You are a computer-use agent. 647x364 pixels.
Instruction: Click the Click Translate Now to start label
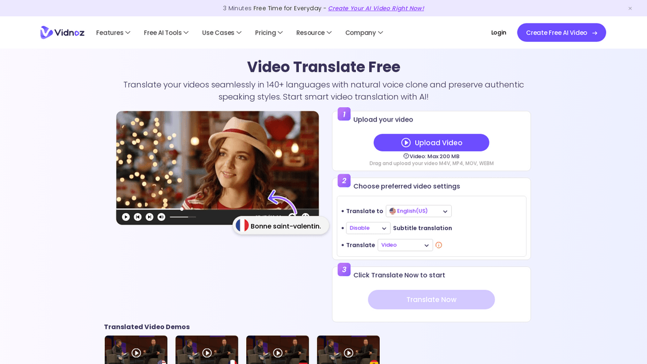click(399, 275)
